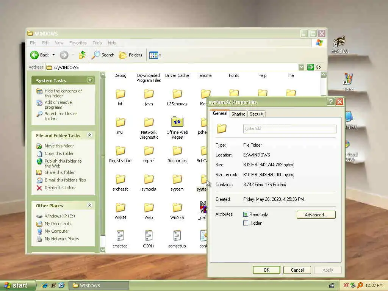This screenshot has height=291, width=388.
Task: Collapse the File and Folder Tasks panel
Action: coord(89,135)
